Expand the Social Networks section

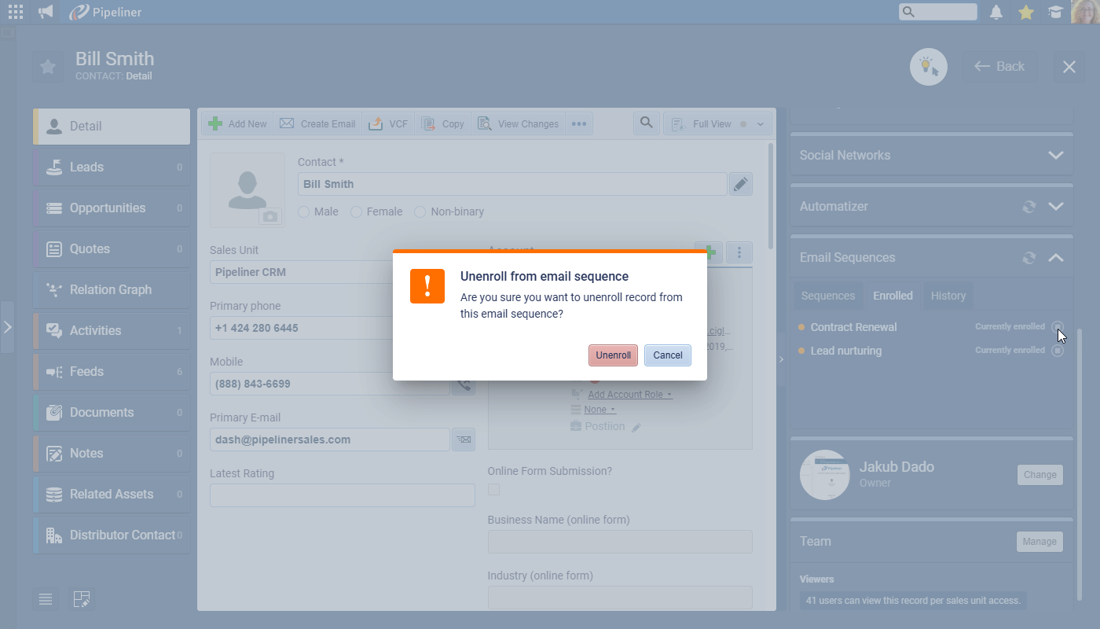(1055, 156)
